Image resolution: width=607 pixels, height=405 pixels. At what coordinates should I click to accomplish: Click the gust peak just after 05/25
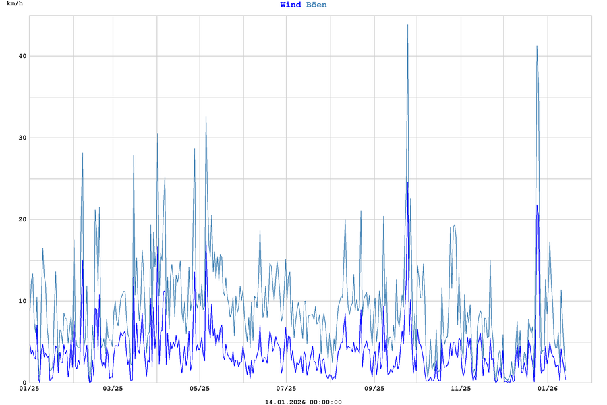(x=206, y=117)
